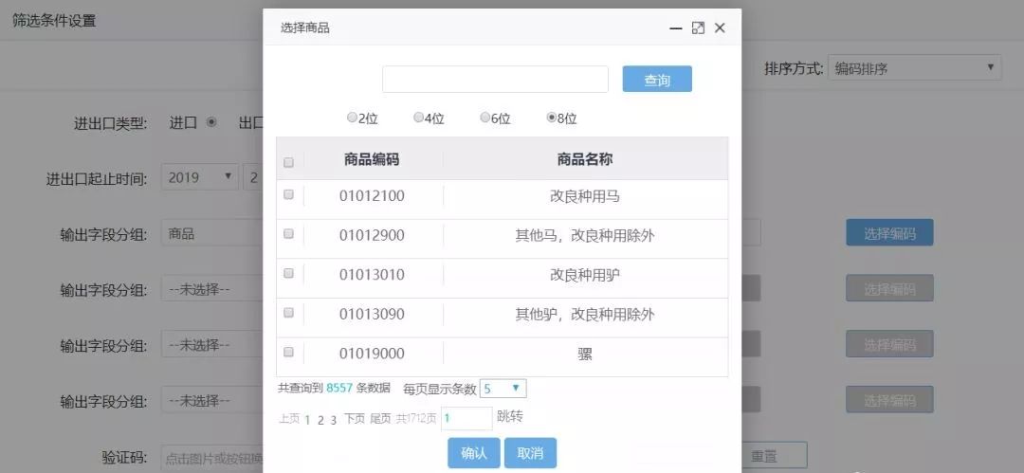Cancel with the 取消 button
Screen dimensions: 1024x473
pyautogui.click(x=530, y=453)
